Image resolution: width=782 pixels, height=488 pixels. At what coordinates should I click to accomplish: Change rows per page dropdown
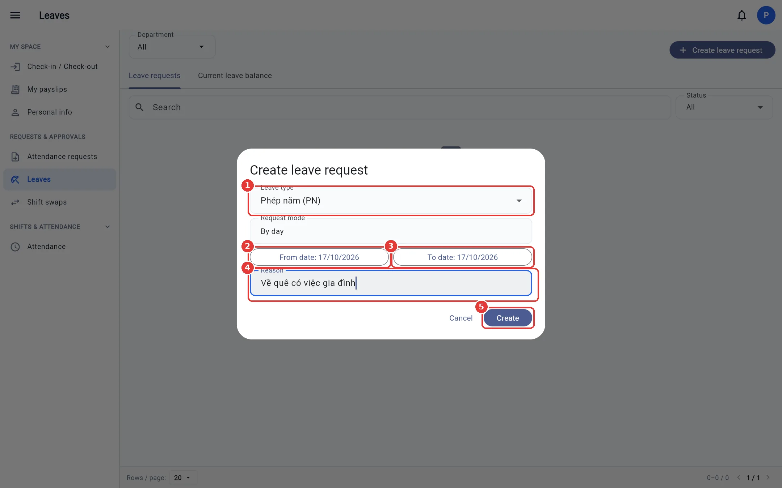click(x=183, y=478)
